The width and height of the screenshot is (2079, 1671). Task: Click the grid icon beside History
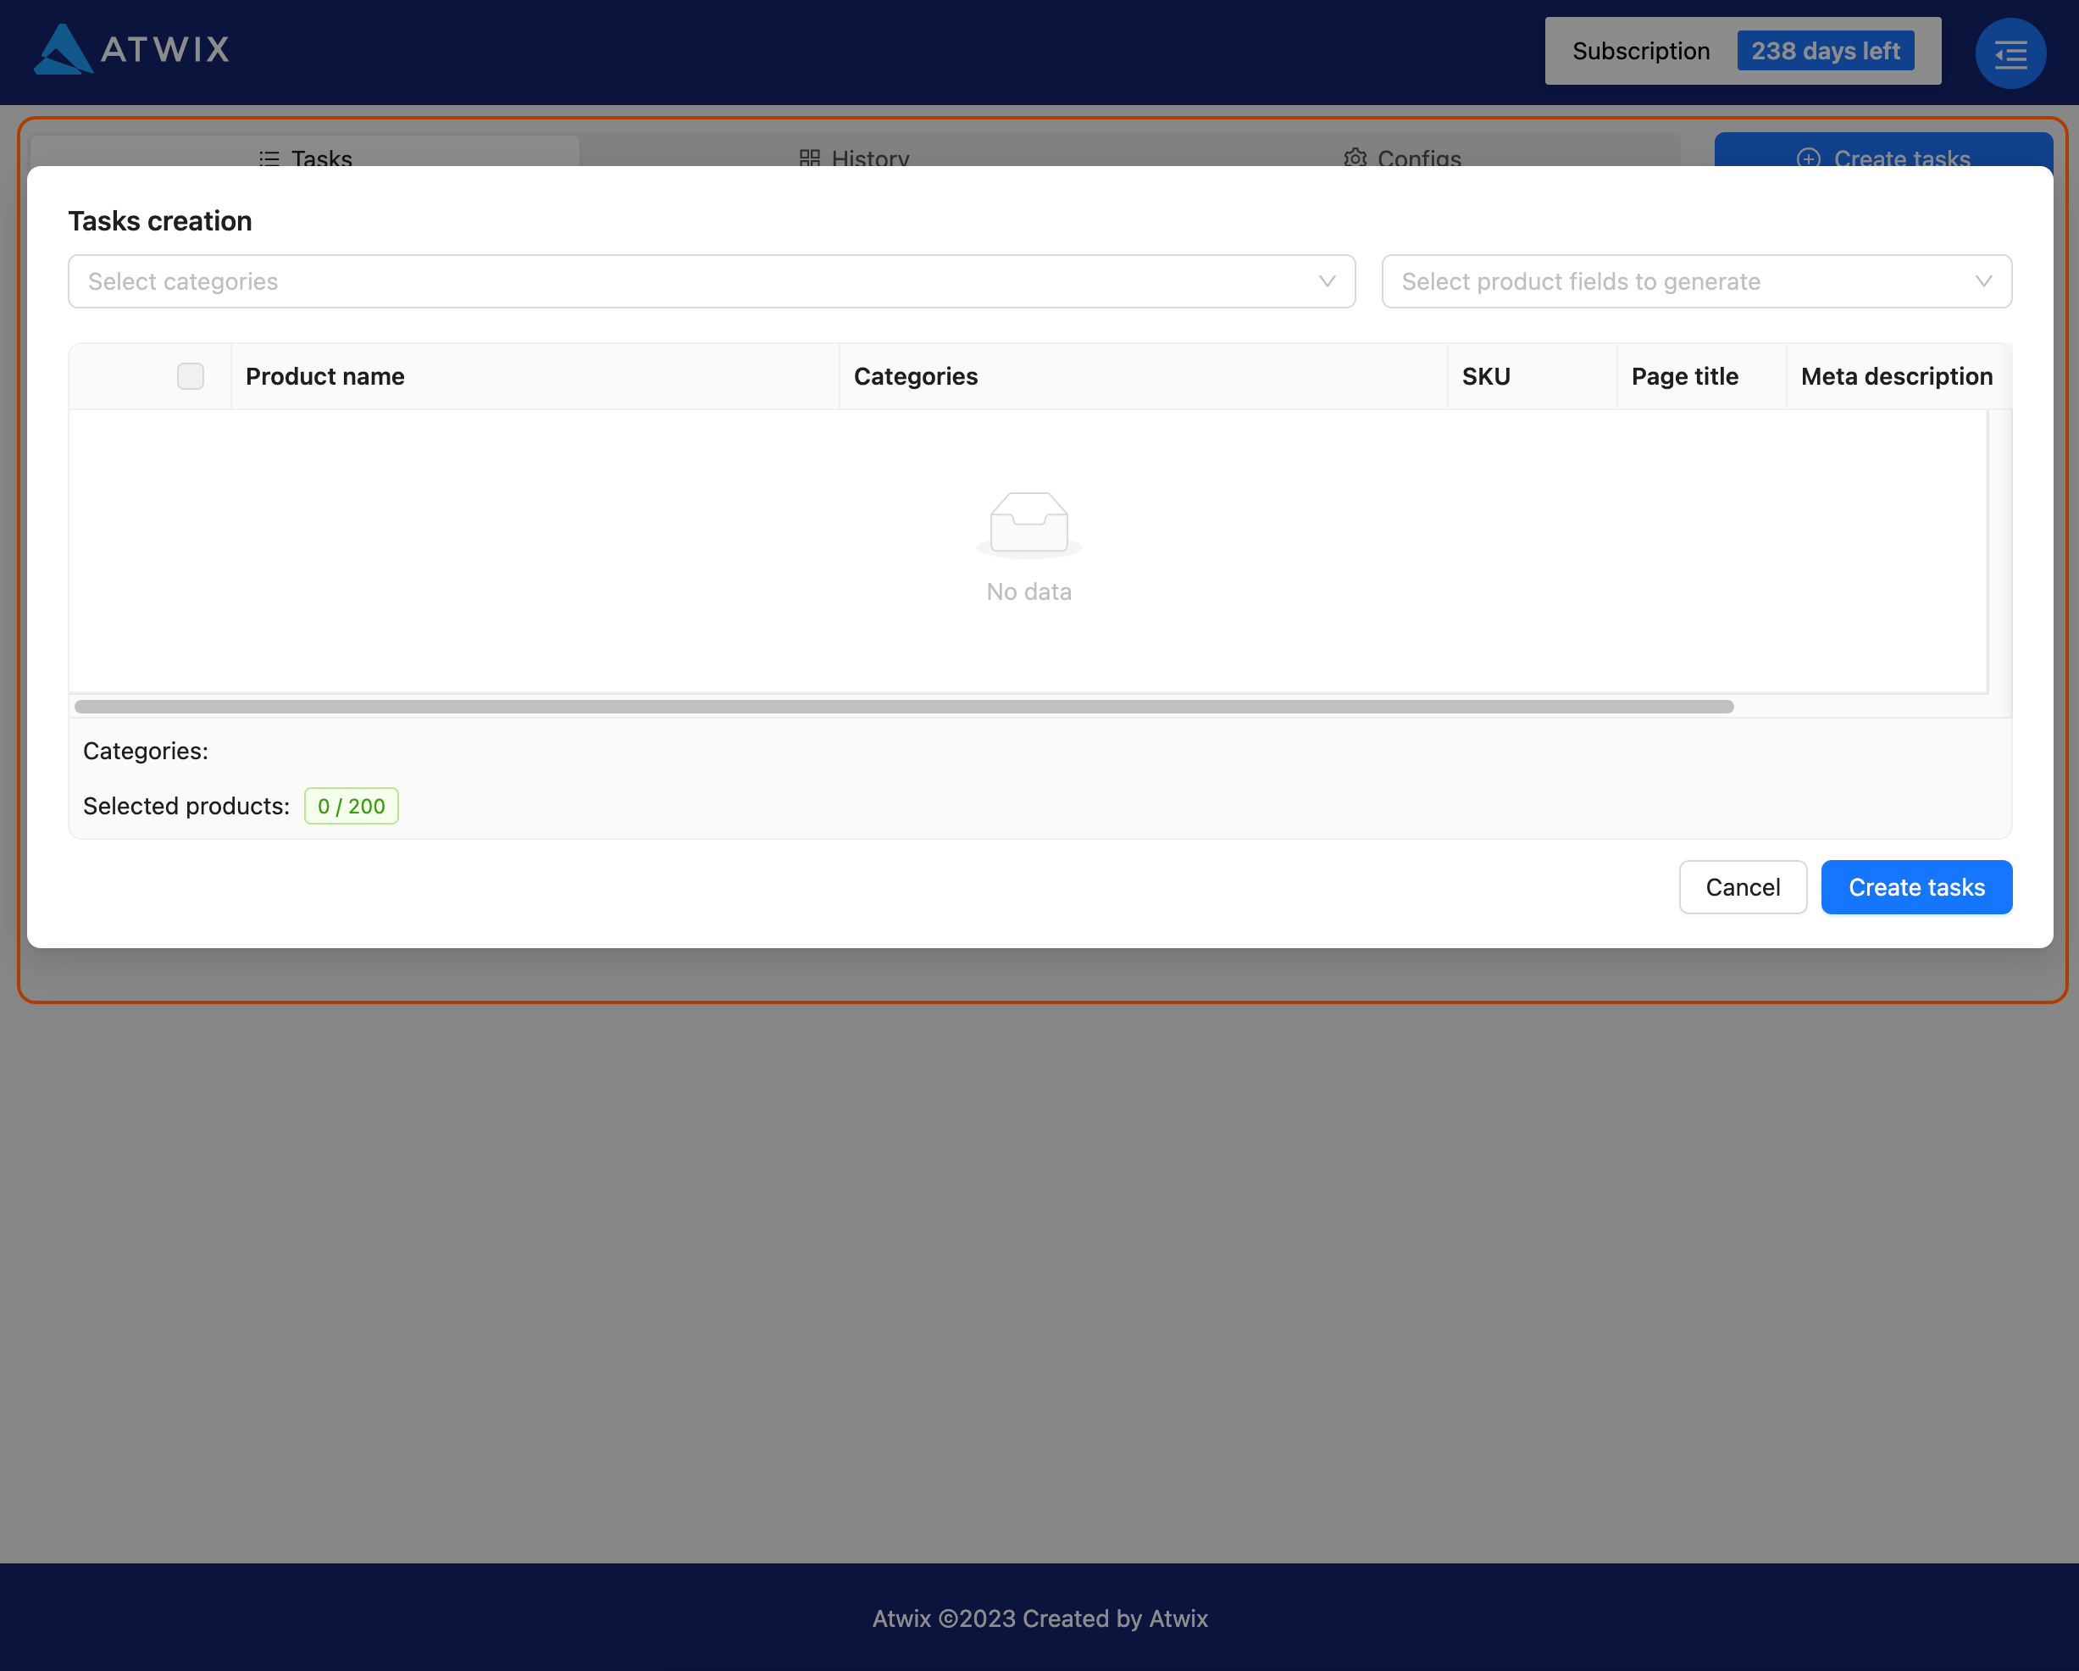809,158
